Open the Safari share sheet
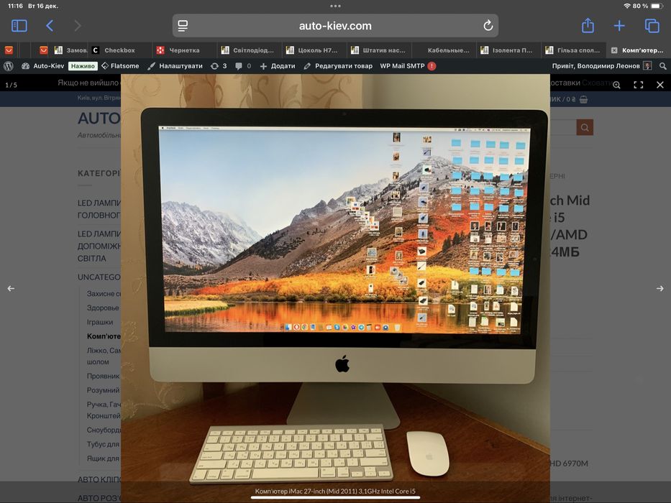The width and height of the screenshot is (671, 503). point(588,25)
